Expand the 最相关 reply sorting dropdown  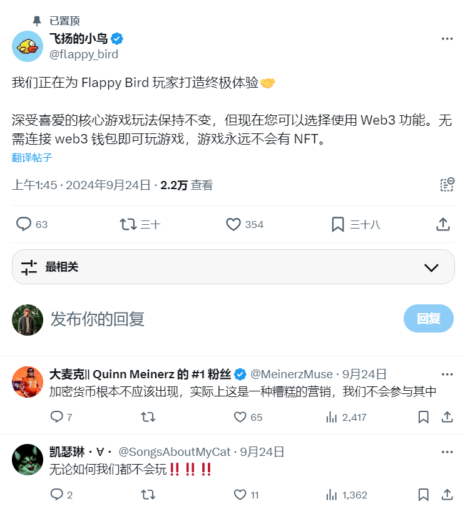pos(233,267)
